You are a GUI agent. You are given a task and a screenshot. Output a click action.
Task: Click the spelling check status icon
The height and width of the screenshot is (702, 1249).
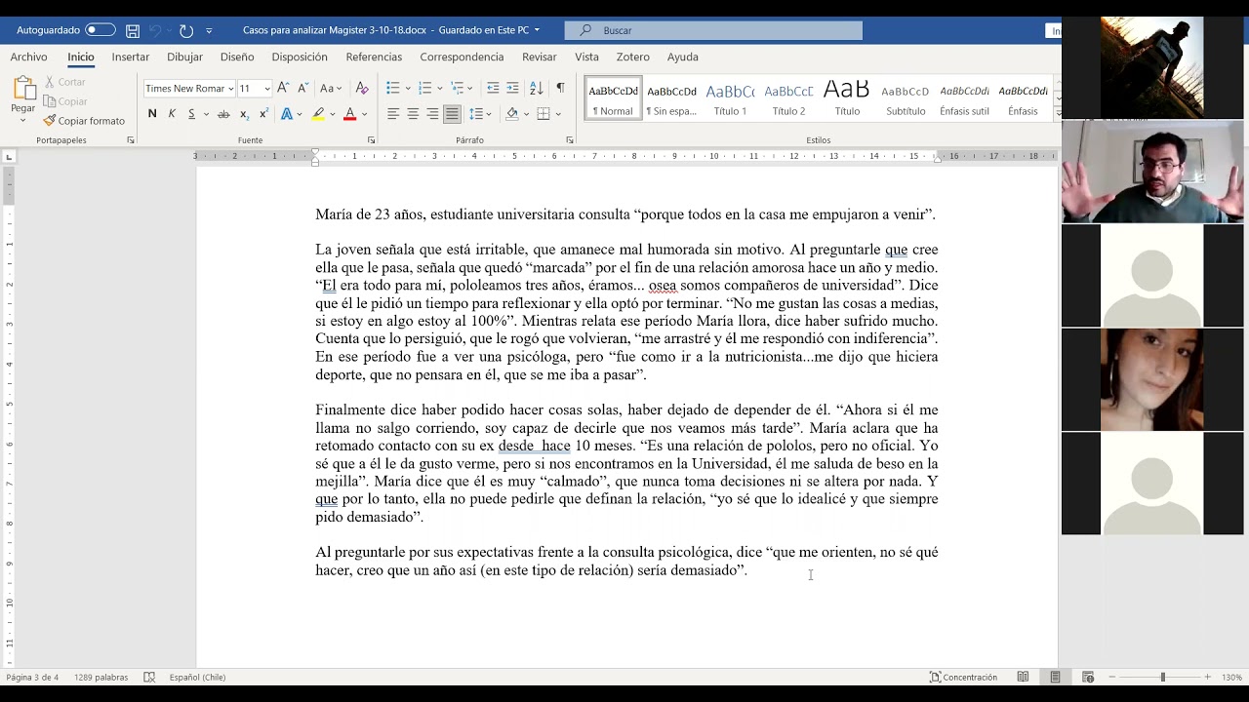click(x=149, y=677)
